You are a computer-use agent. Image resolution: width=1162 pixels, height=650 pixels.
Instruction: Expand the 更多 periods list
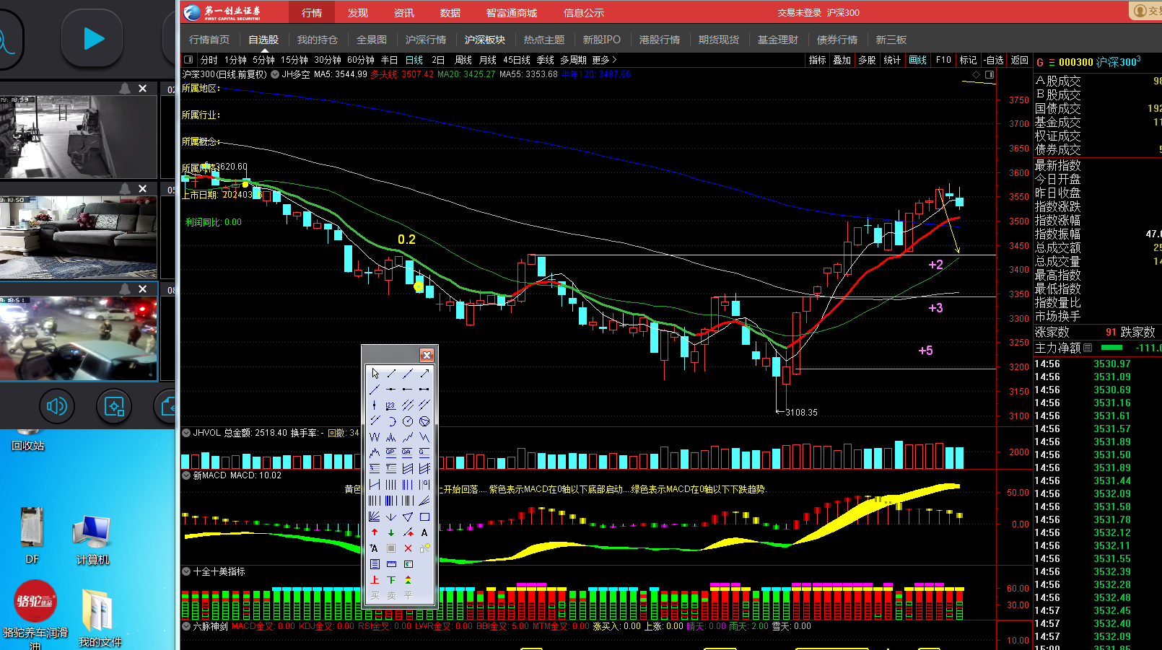point(604,60)
